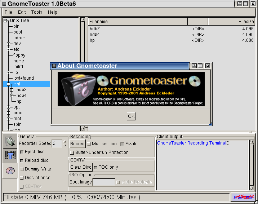Open the Tools menu
Screen dimensions: 258x204
pos(37,12)
